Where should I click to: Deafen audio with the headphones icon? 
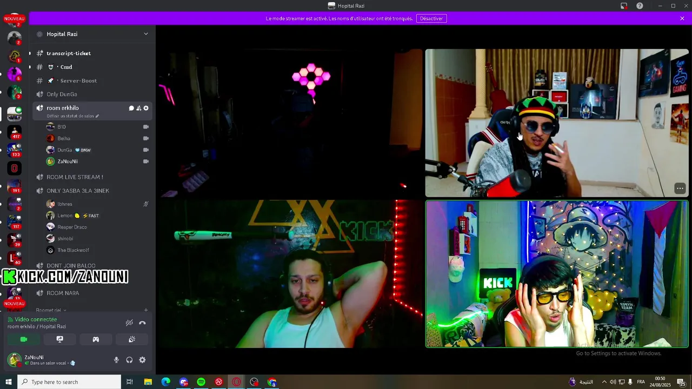click(129, 360)
